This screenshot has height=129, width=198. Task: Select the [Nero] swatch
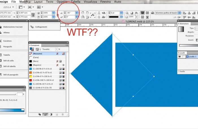(47, 61)
